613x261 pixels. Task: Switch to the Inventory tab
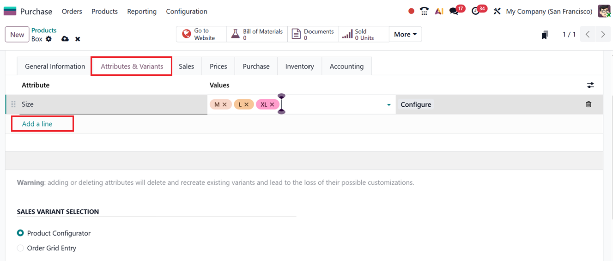299,67
